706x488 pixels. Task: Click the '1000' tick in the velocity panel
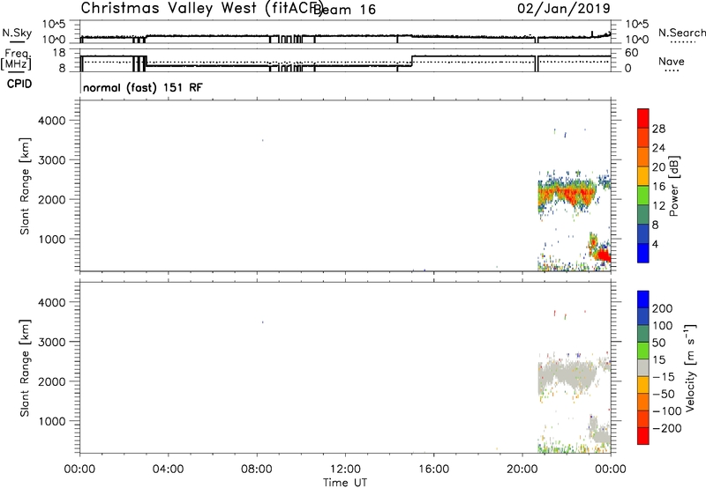(52, 421)
